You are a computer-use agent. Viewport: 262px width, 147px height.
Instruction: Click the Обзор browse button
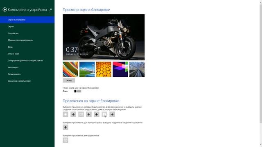click(69, 80)
